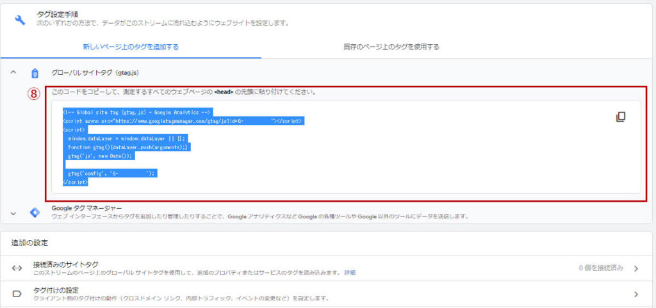The height and width of the screenshot is (308, 656).
Task: Open 接続済みのサイトタグ setting row
Action: pos(326,268)
